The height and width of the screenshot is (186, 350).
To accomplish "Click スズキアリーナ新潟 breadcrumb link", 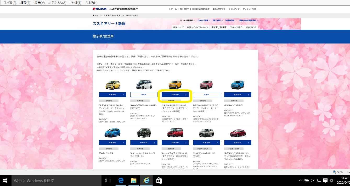I will pos(112,15).
